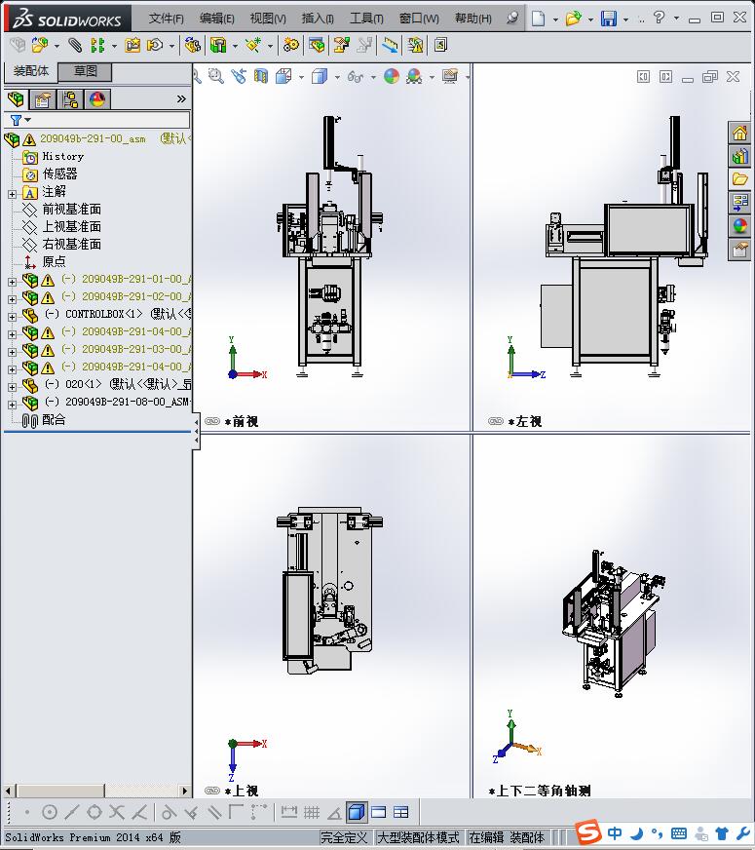Screen dimensions: 755x850
Task: Expand the CONTROLBOX<1> component node
Action: tap(12, 317)
